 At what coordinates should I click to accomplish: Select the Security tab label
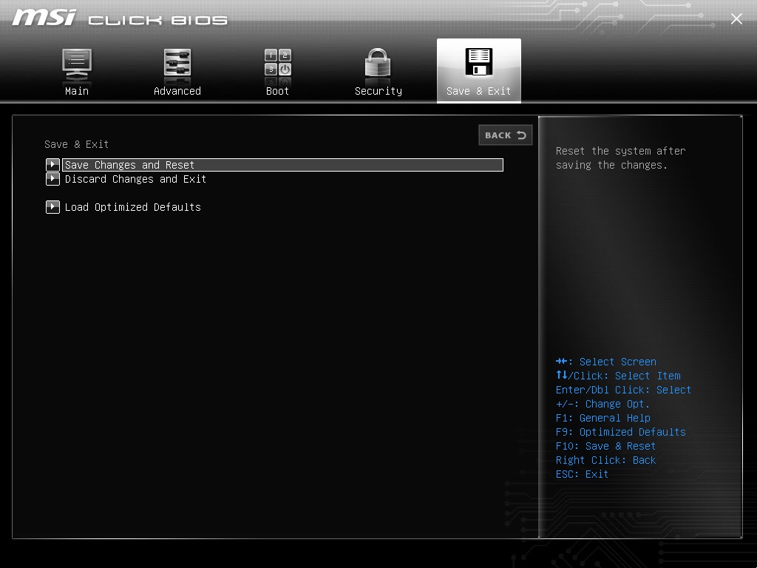[x=378, y=91]
